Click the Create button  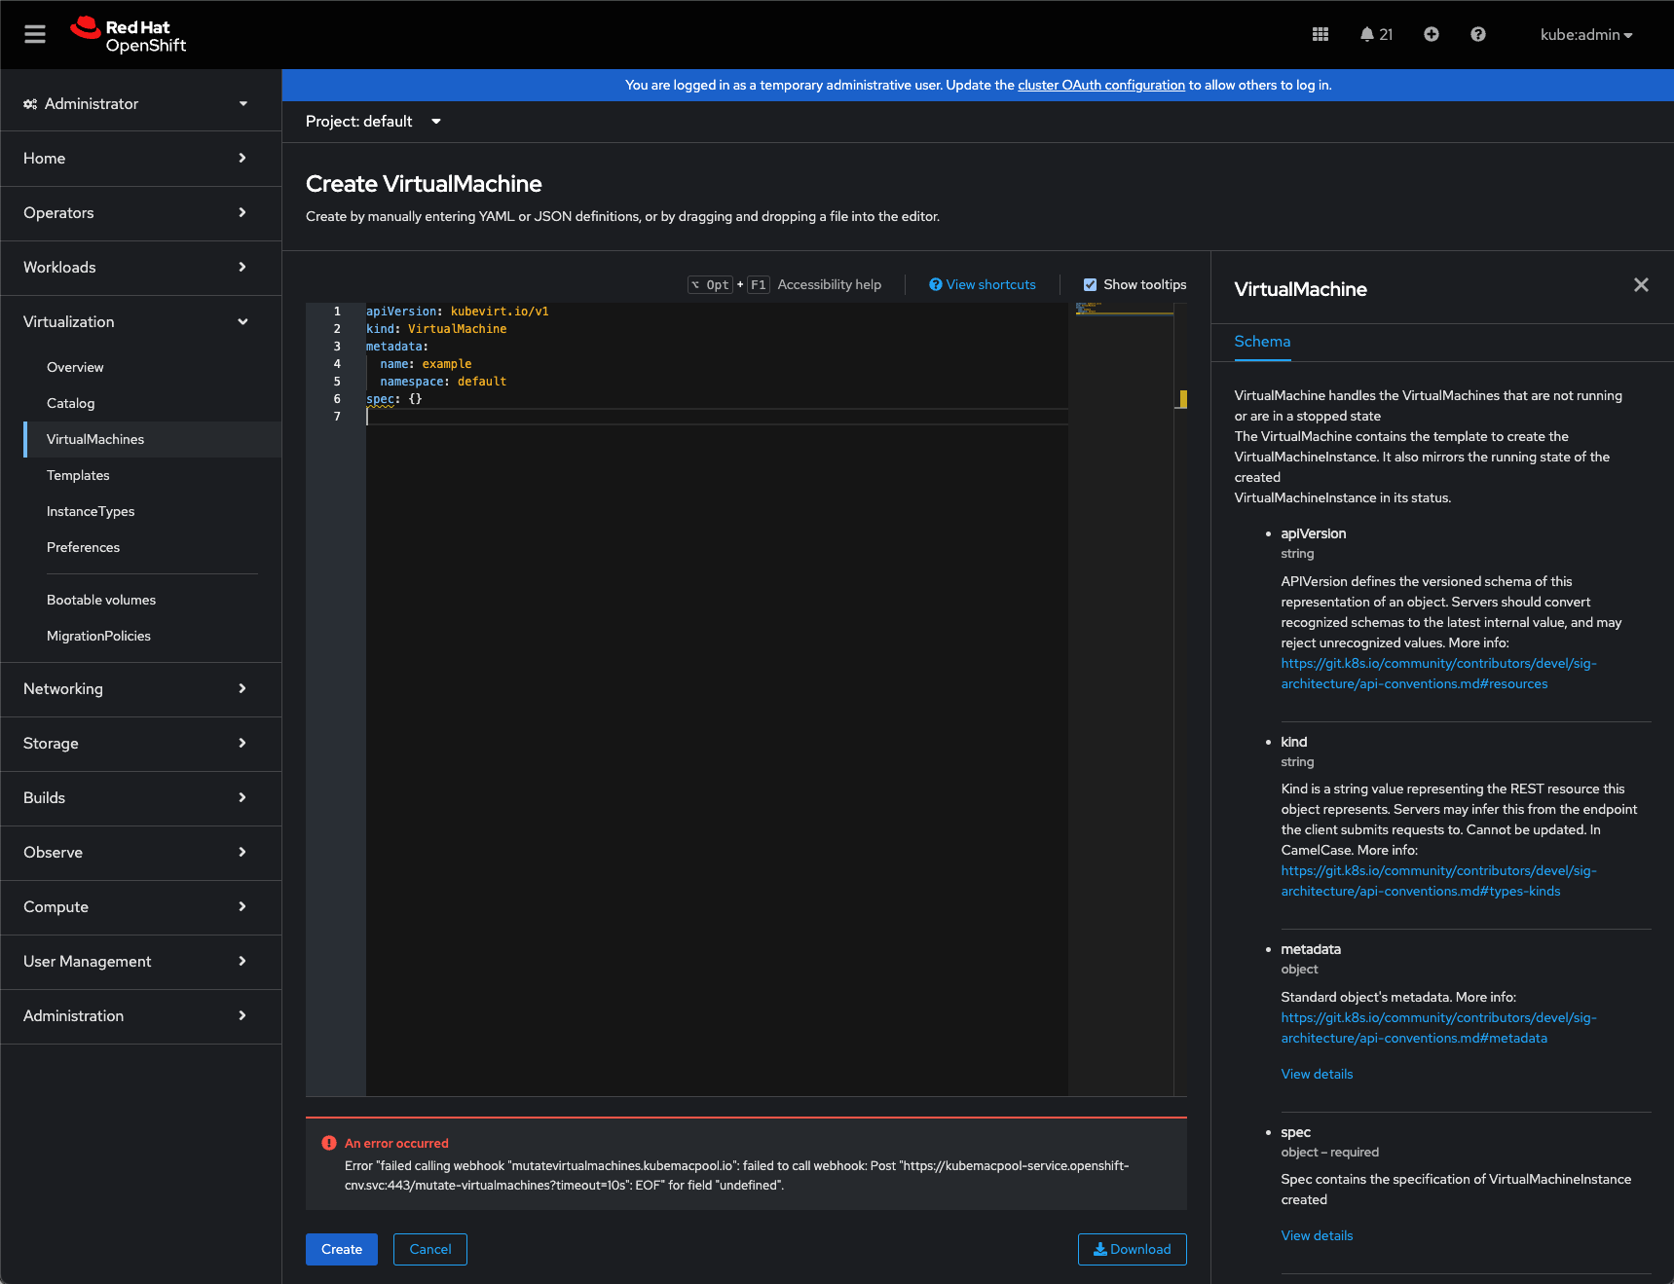tap(342, 1249)
